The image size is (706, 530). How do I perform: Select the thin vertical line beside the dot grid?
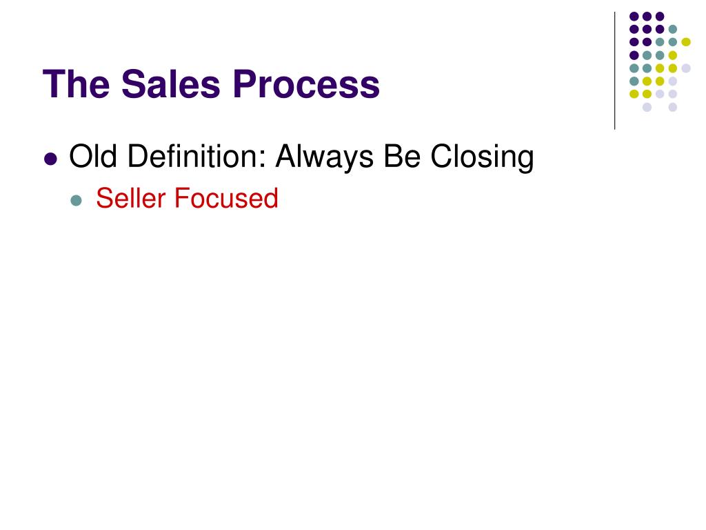pos(614,71)
